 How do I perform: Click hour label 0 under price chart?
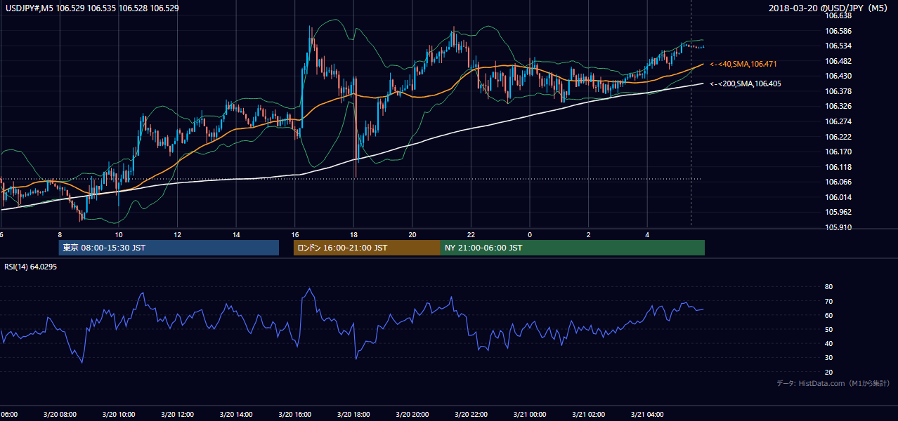coord(530,234)
